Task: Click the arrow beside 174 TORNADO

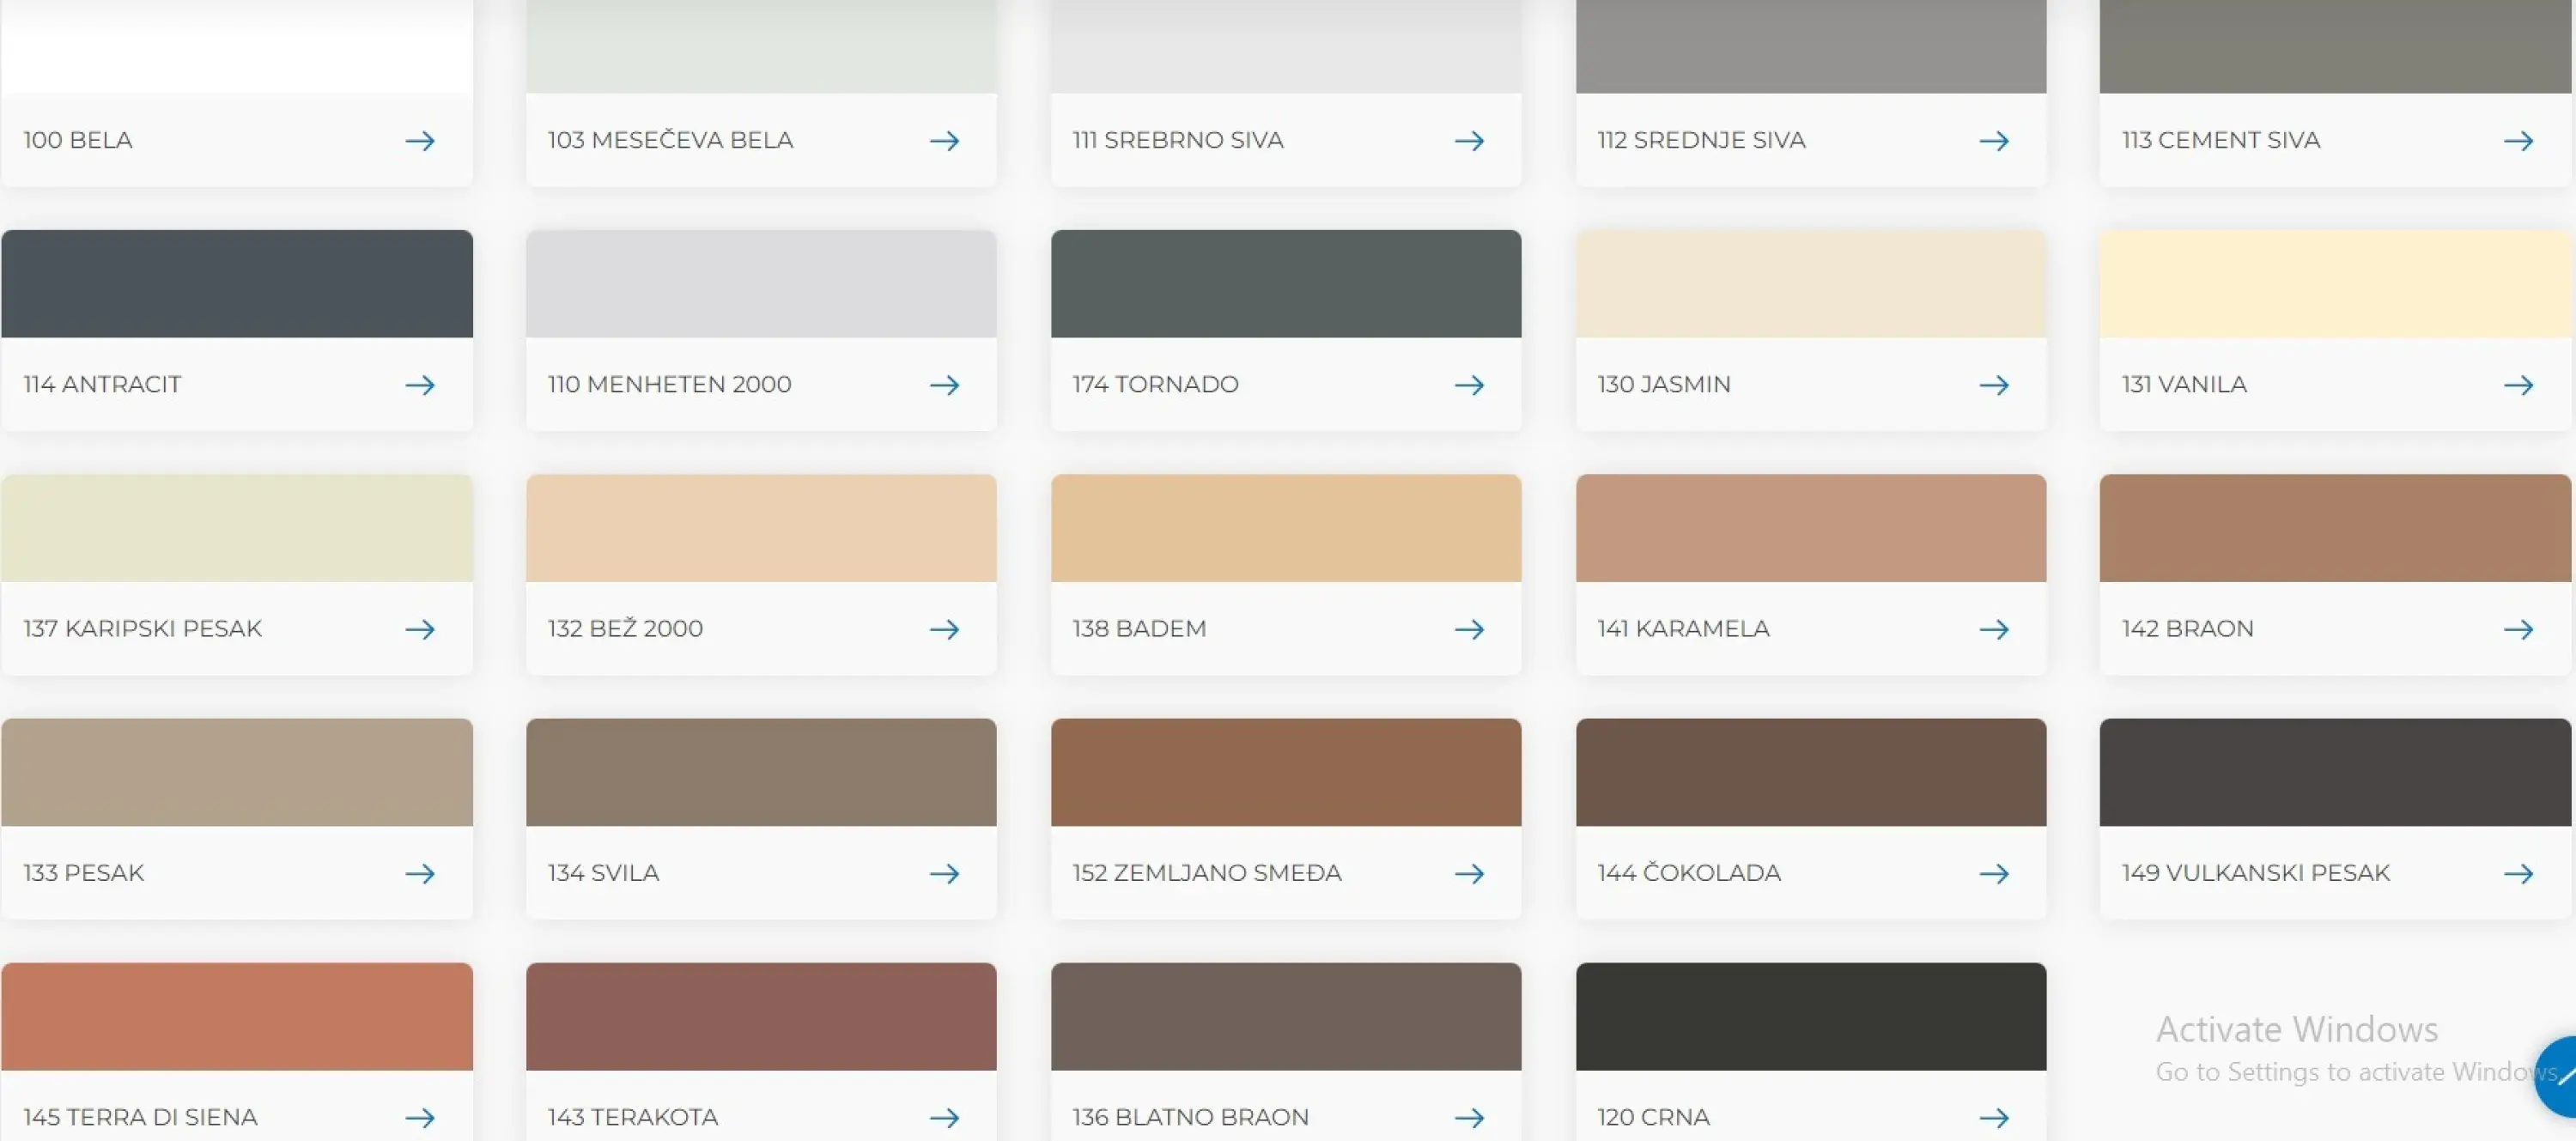Action: (1469, 385)
